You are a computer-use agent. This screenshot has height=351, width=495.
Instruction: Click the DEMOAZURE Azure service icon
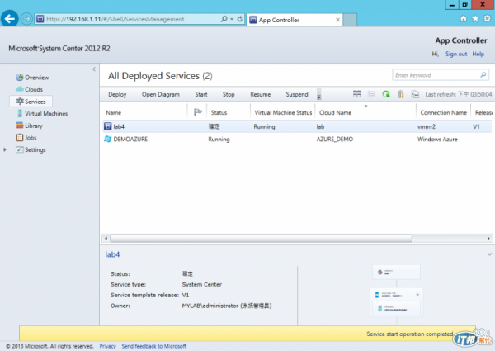click(x=107, y=139)
